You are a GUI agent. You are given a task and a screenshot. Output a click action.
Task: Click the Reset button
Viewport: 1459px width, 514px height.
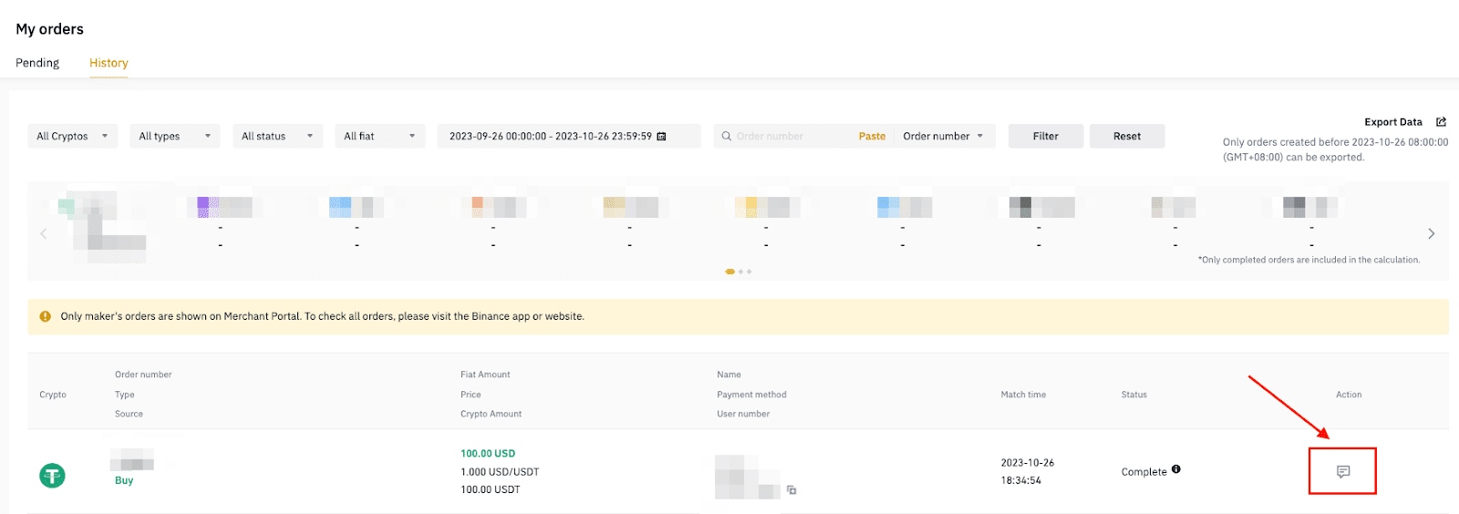tap(1127, 137)
